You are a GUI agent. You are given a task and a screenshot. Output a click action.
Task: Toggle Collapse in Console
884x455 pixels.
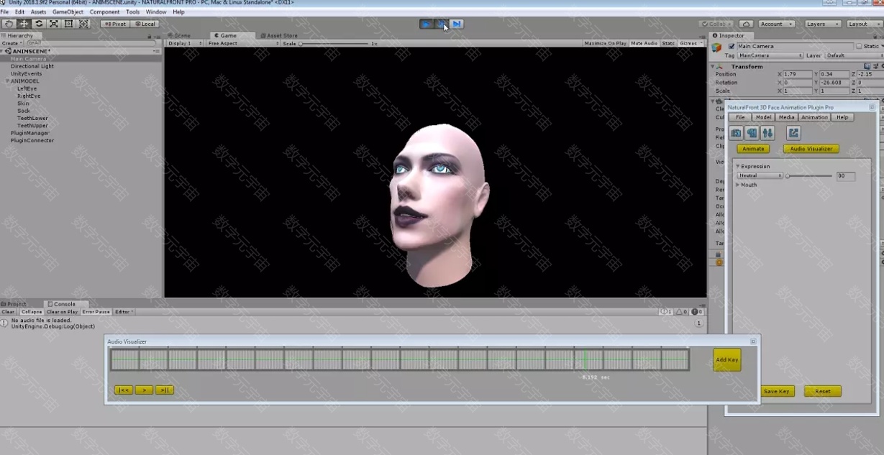[31, 312]
